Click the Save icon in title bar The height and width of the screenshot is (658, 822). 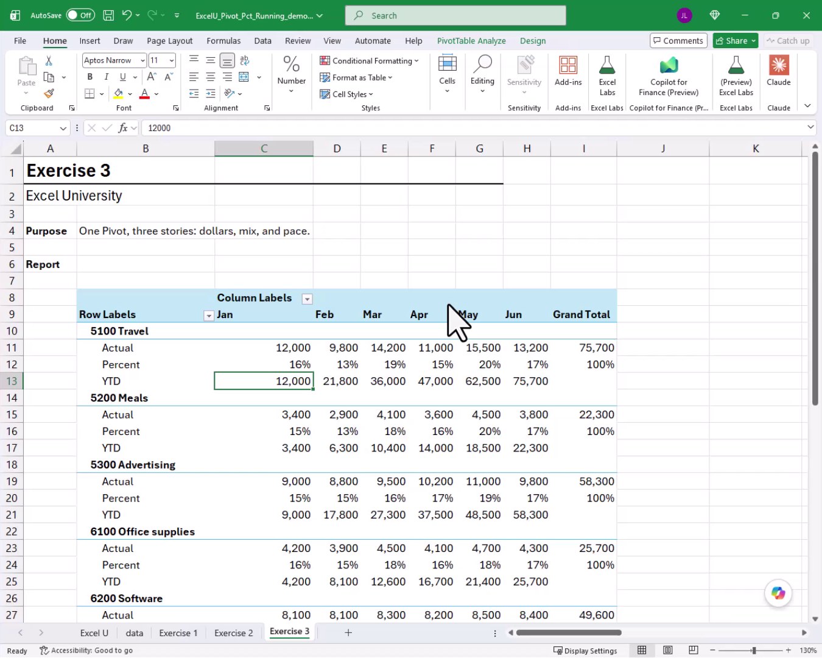click(x=108, y=15)
